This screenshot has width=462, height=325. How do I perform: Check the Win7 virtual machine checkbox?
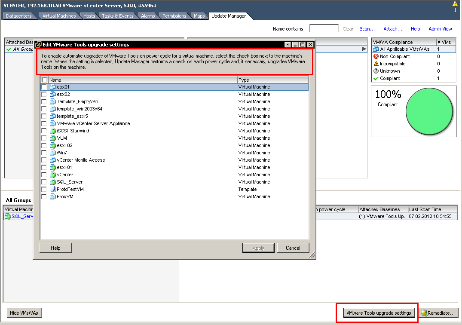click(x=44, y=153)
